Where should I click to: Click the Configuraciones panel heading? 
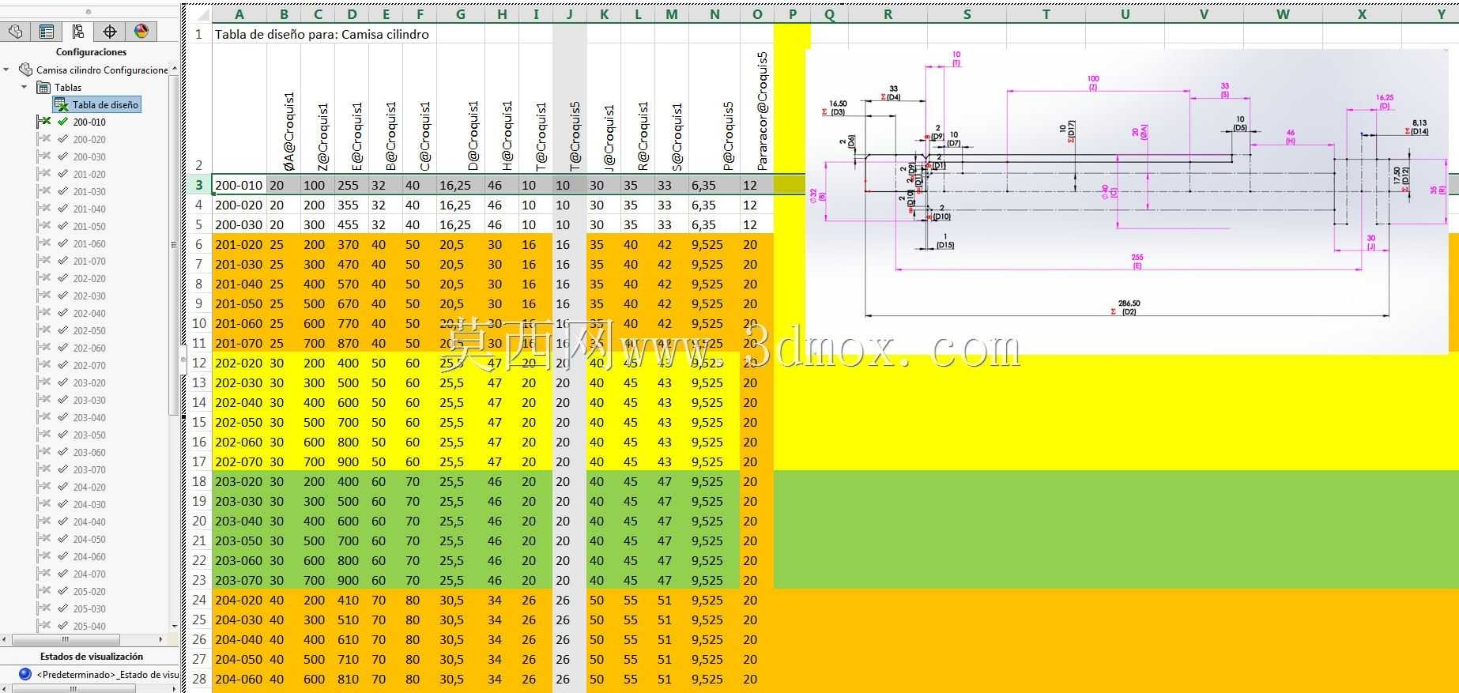(91, 51)
